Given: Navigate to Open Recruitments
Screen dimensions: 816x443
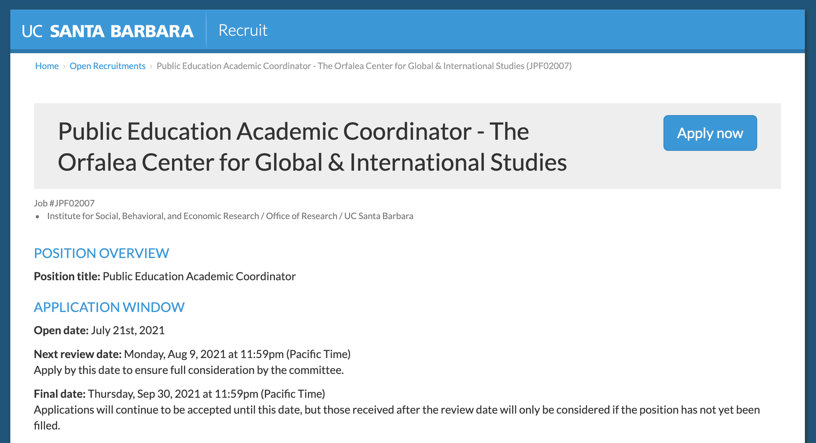Looking at the screenshot, I should click(107, 66).
